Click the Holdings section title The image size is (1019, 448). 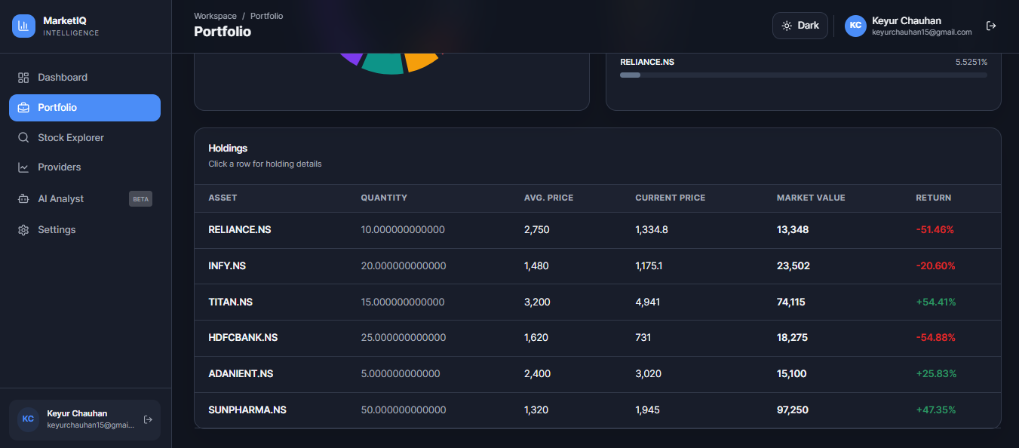click(228, 149)
